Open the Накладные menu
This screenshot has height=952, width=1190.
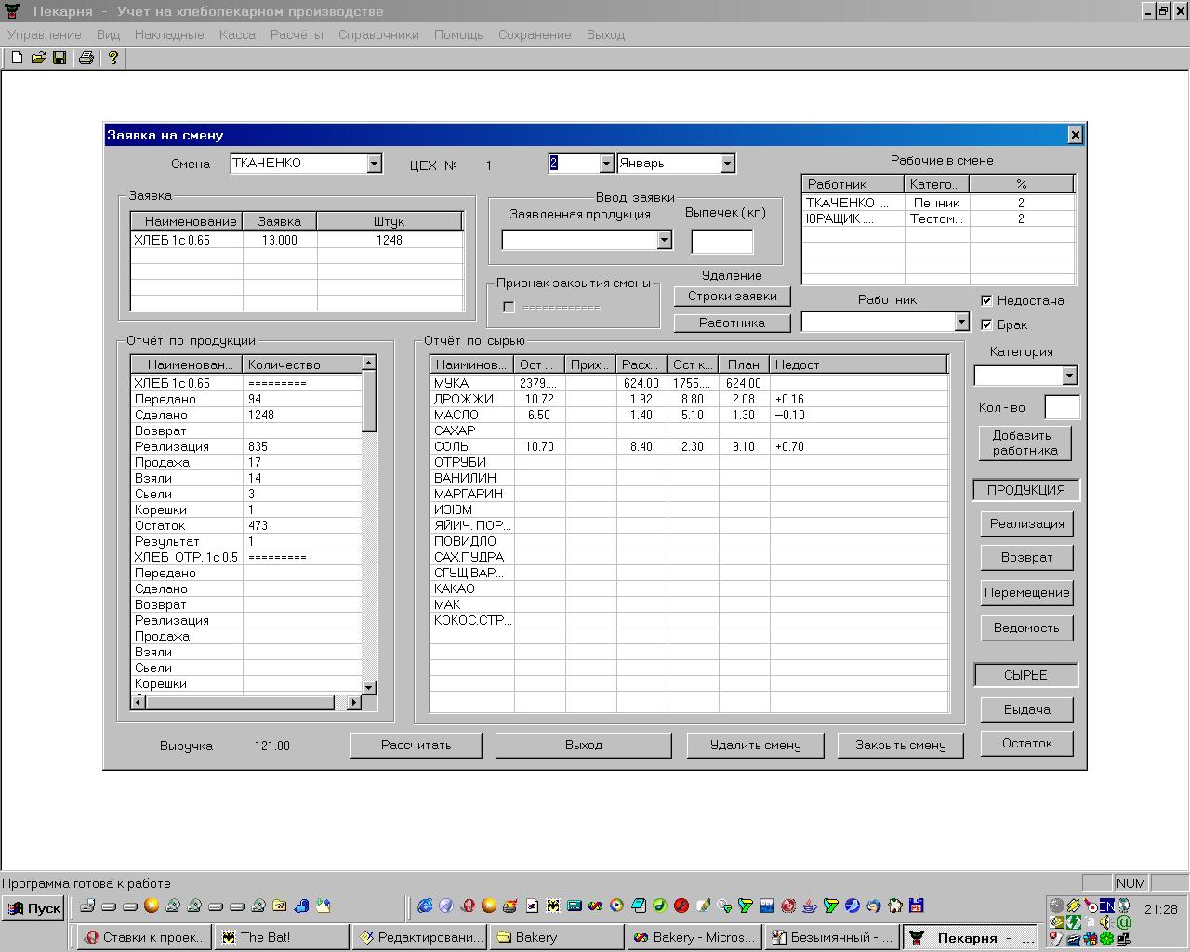tap(169, 34)
